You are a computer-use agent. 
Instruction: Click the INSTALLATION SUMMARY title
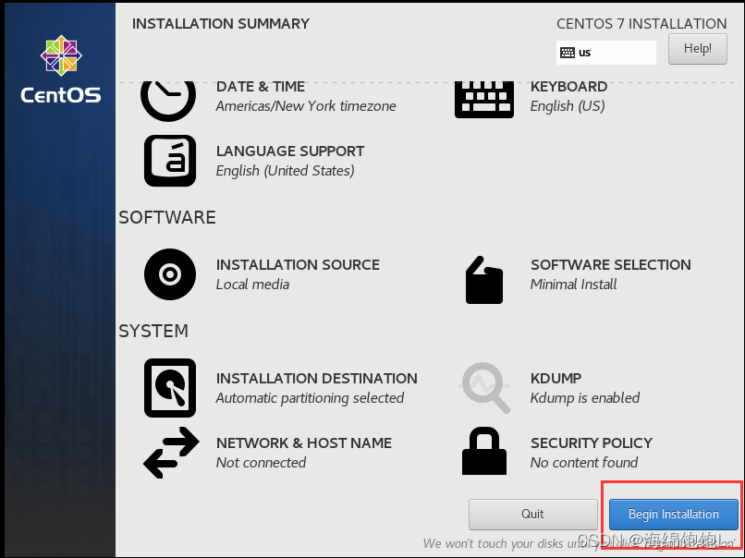221,24
